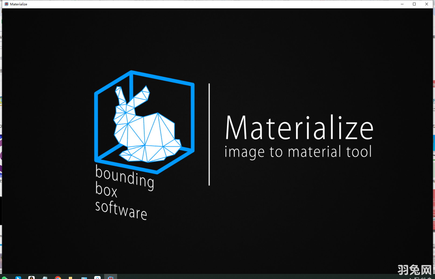Viewport: 435px width, 279px height.
Task: Click the blue bird messaging app in taskbar
Action: (18, 277)
